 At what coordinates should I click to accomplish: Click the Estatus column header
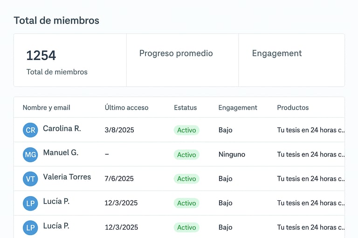click(x=185, y=107)
